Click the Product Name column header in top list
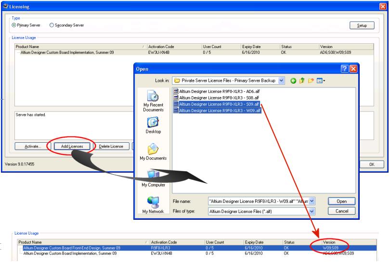This screenshot has width=390, height=264. coord(80,47)
